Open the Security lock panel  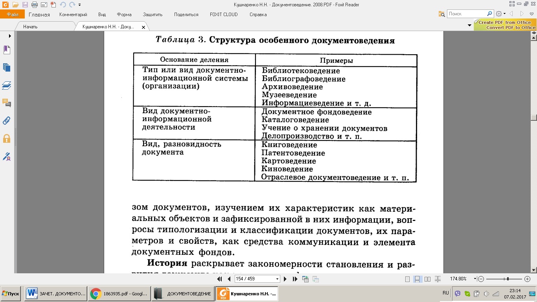click(7, 138)
